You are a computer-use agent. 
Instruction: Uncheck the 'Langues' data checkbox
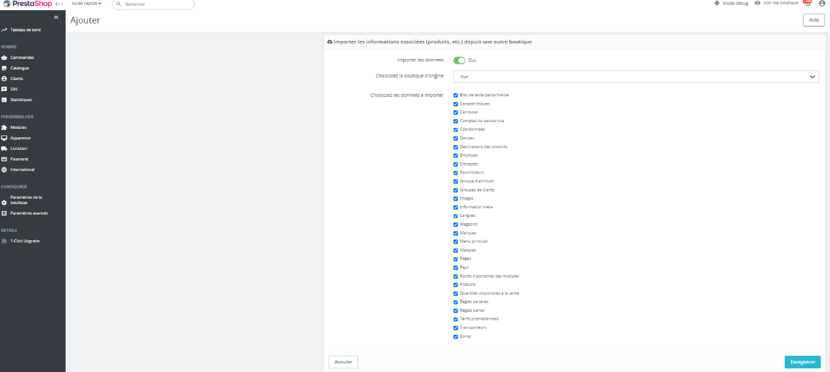[456, 215]
